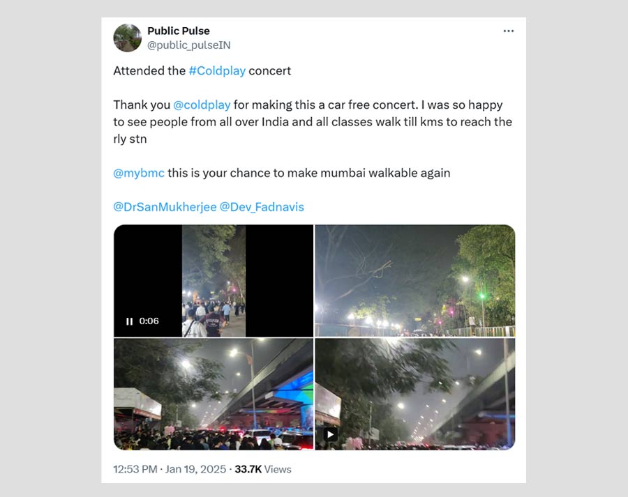This screenshot has width=628, height=497.
Task: Open the #Coldplay hashtag
Action: click(217, 70)
